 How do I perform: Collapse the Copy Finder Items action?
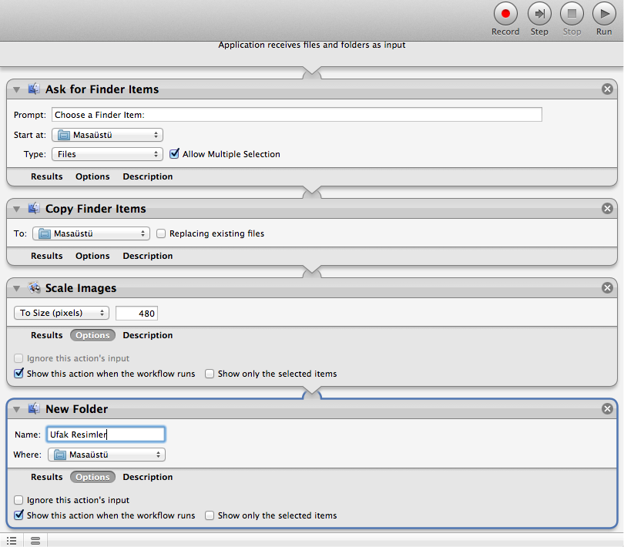17,209
